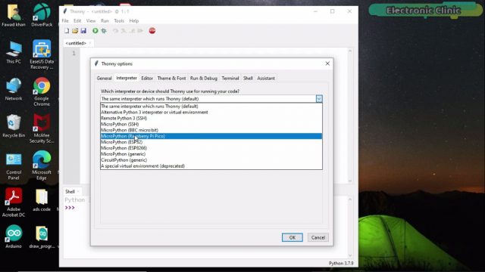Click Cancel in Thonny options dialog

click(x=318, y=237)
